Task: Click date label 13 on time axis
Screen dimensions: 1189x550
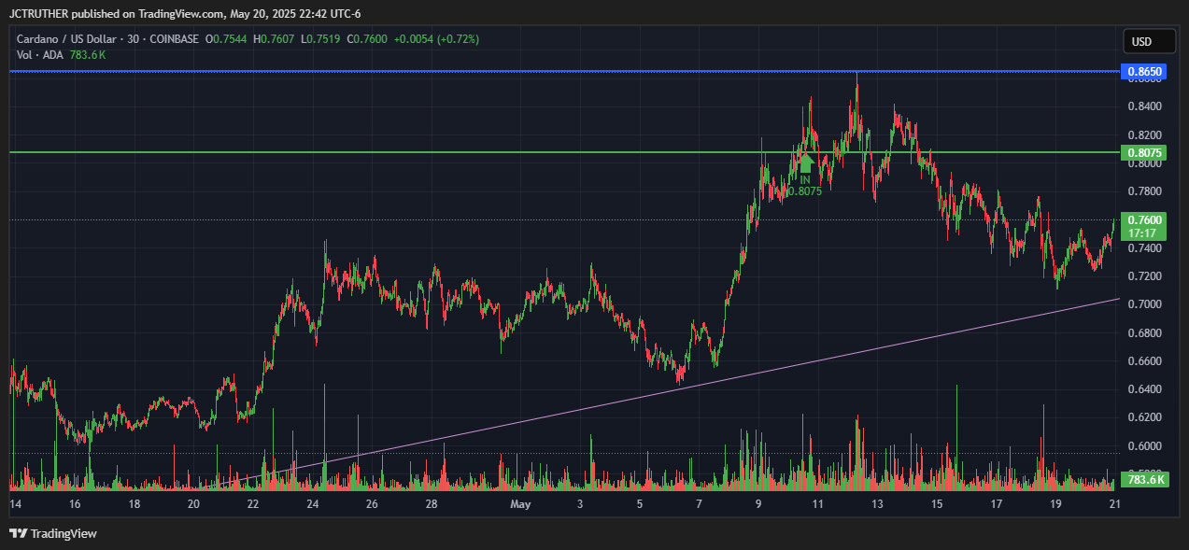Action: (x=877, y=504)
